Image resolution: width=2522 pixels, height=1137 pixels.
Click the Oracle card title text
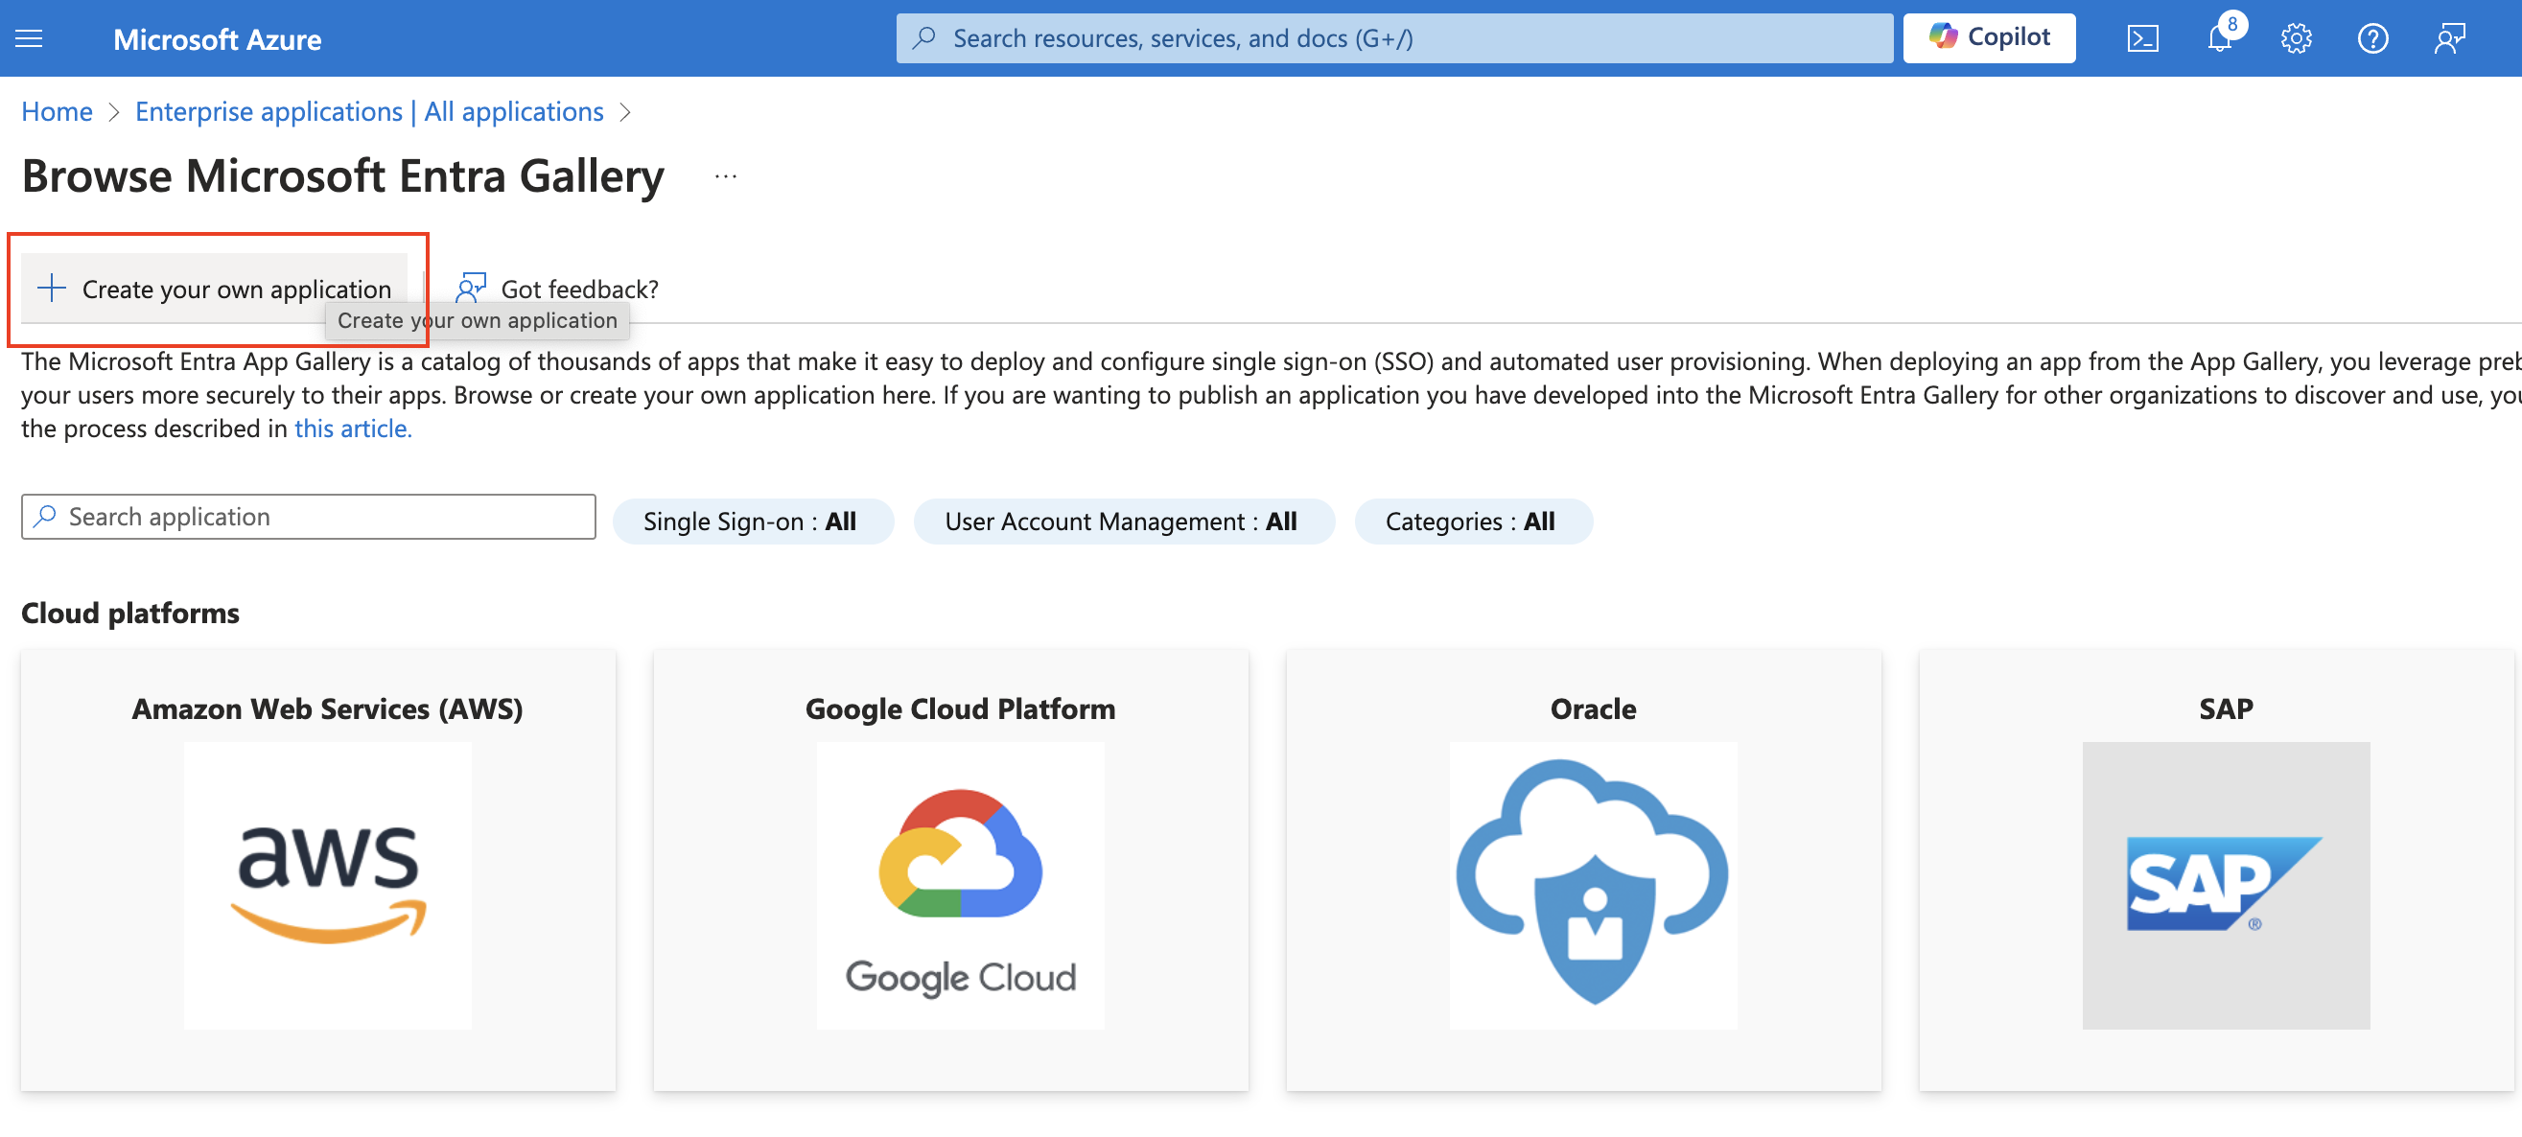(1593, 708)
